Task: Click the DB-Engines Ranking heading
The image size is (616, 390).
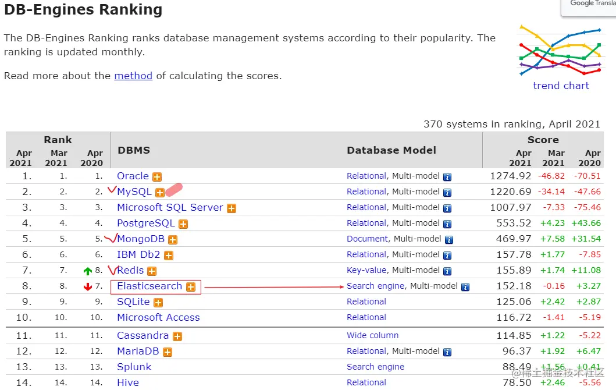Action: click(x=83, y=9)
